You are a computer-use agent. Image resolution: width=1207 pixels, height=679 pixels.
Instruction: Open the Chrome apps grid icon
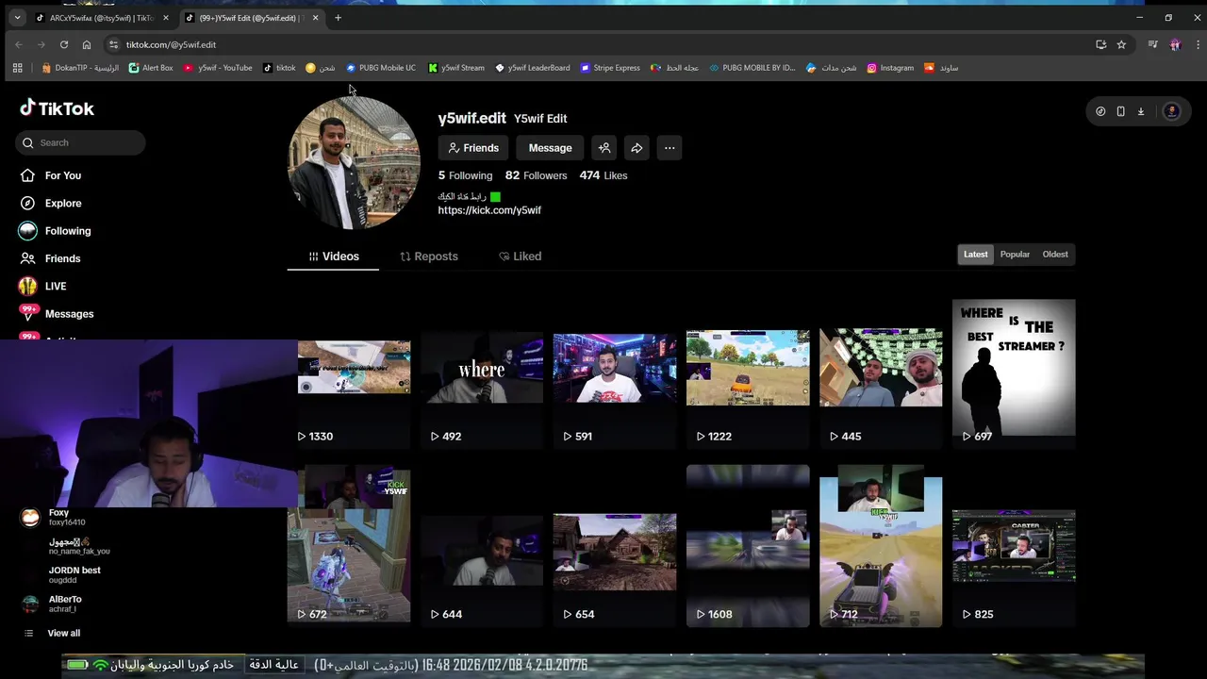17,68
